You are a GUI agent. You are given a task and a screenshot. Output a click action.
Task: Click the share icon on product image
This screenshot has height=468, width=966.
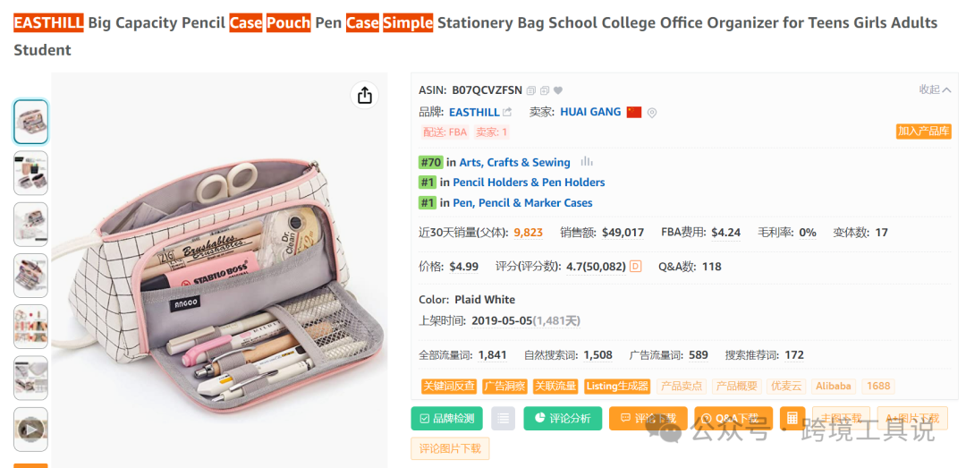point(364,95)
